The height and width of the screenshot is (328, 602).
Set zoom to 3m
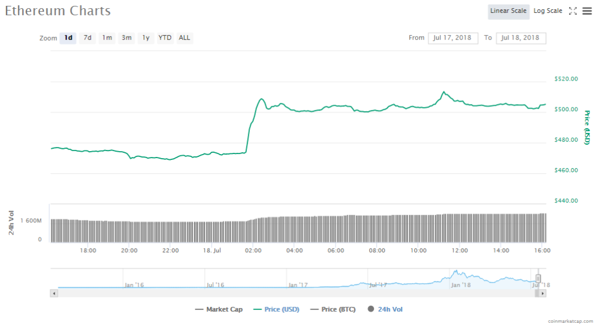click(126, 38)
